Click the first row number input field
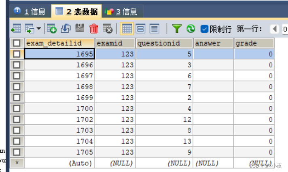 tap(285, 29)
